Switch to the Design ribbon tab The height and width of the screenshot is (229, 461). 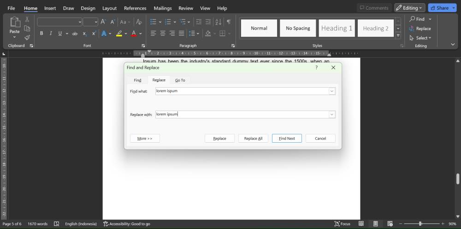pyautogui.click(x=88, y=8)
